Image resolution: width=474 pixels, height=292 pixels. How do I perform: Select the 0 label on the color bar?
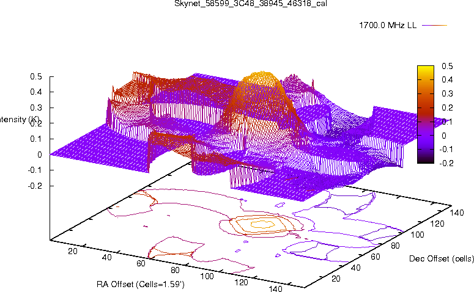[x=444, y=136]
